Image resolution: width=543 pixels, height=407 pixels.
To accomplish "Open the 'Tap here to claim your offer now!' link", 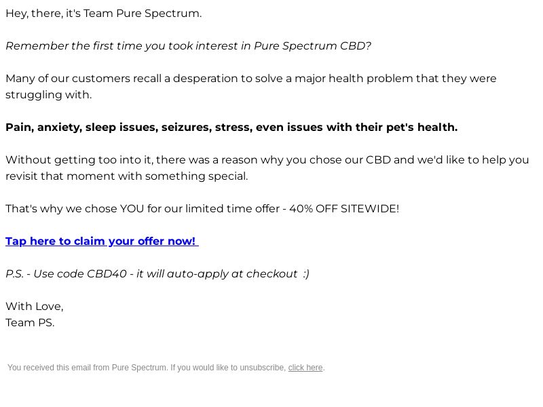I will (102, 241).
